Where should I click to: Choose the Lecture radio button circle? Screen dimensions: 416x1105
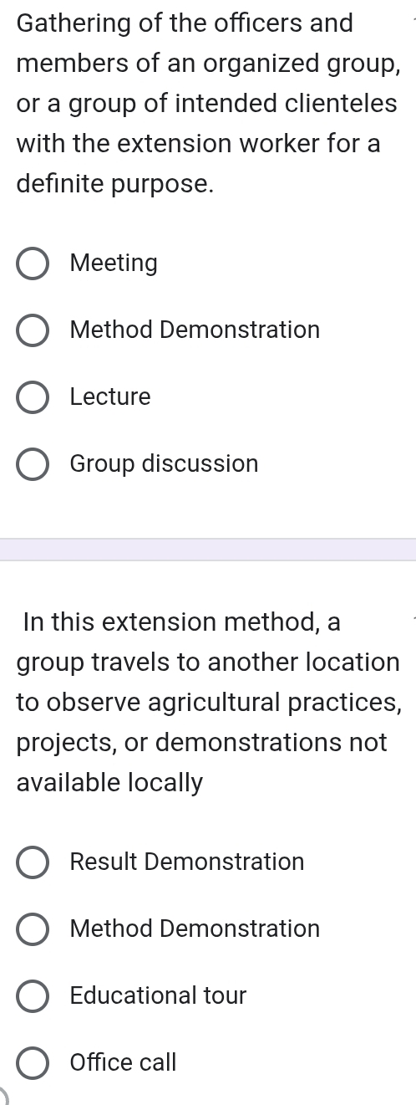[x=33, y=397]
